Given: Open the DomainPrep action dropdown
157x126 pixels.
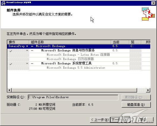Looking at the screenshot, I should pos(27,46).
